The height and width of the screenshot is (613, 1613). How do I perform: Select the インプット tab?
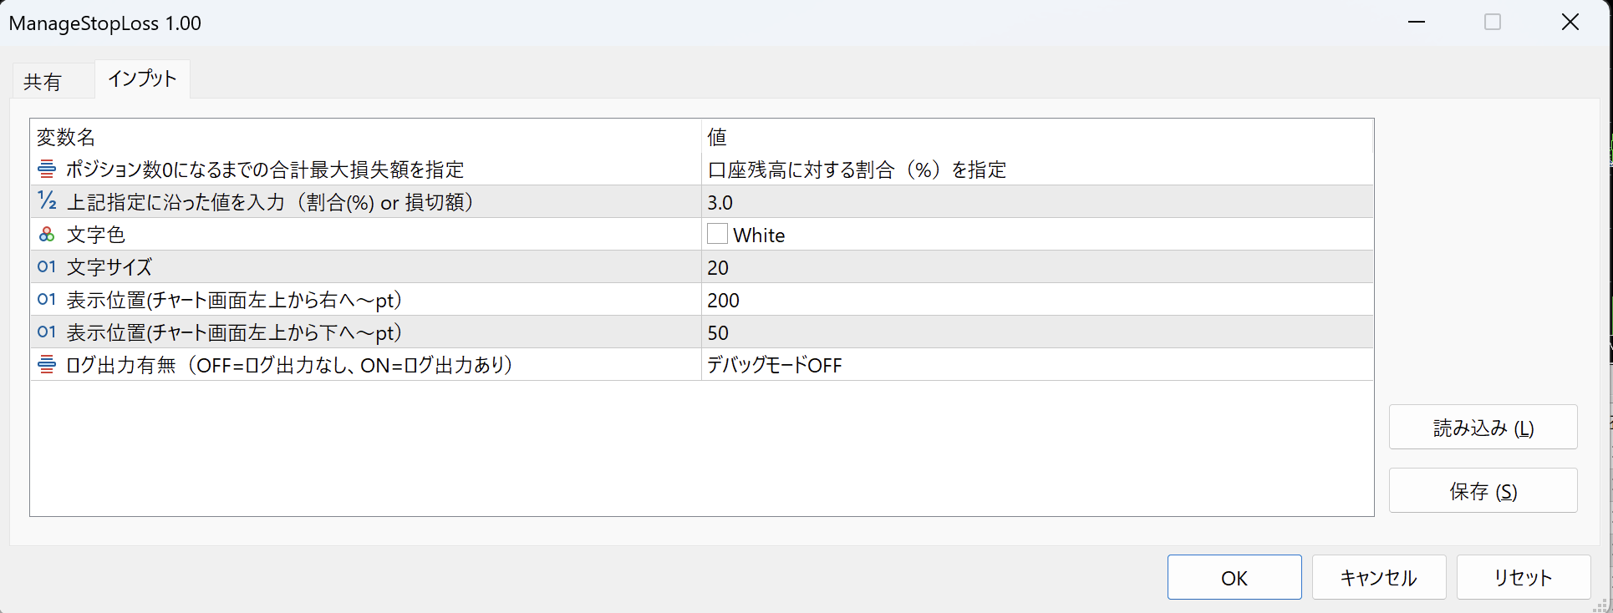click(x=142, y=79)
